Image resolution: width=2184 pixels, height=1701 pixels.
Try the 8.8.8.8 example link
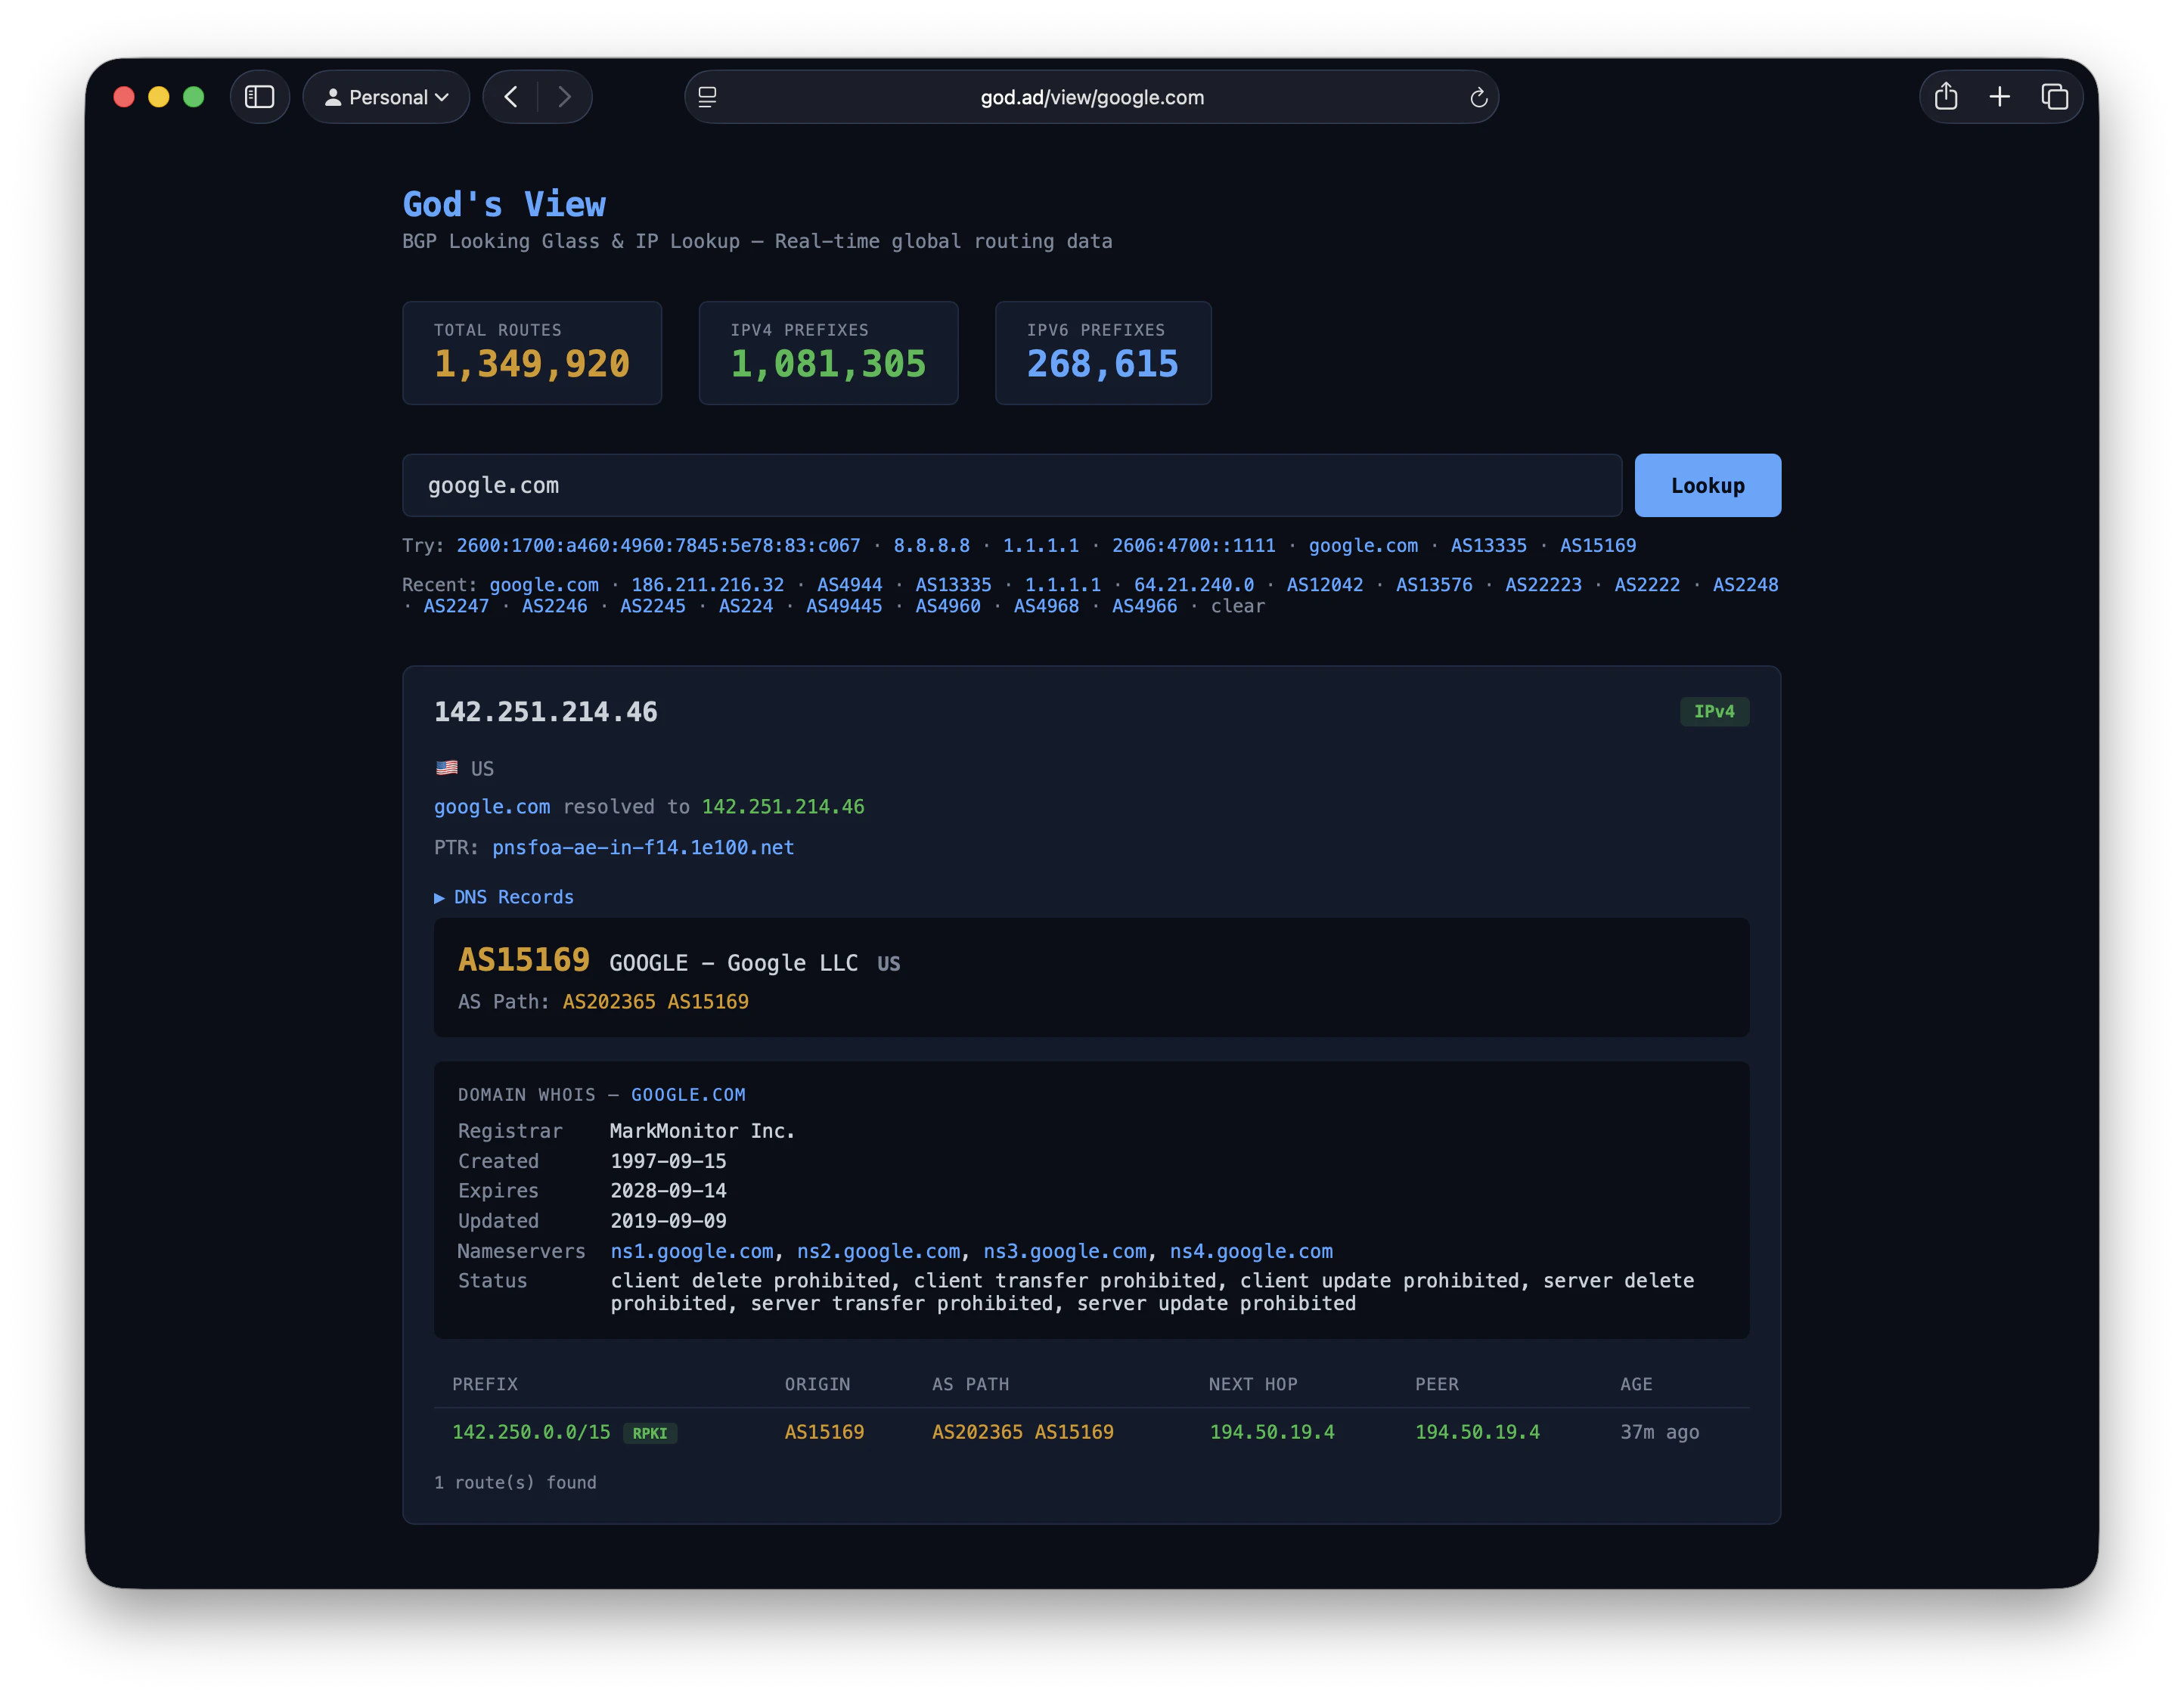tap(931, 546)
